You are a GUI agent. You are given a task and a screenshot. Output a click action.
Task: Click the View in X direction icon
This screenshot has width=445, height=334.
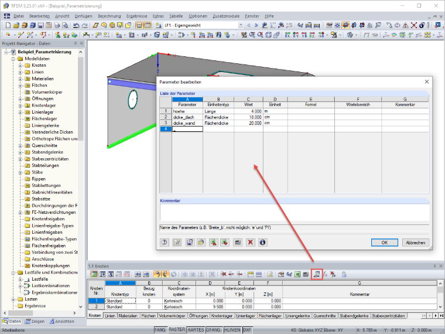(x=287, y=35)
